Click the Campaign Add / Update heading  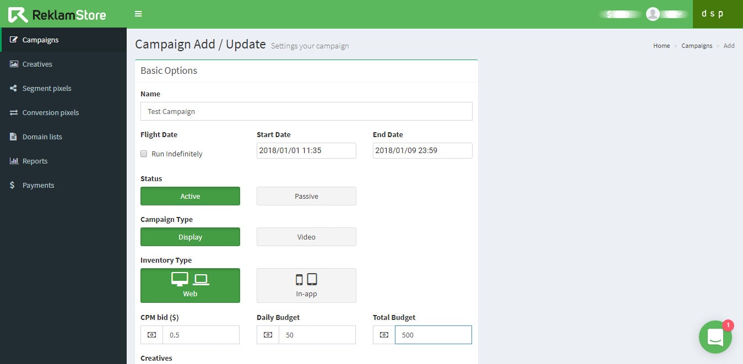coord(200,44)
